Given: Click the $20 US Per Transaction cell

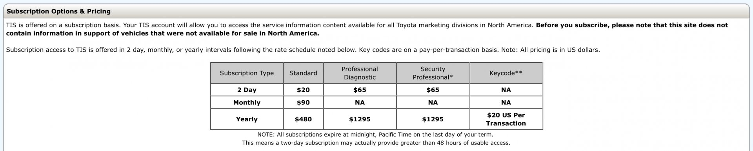Looking at the screenshot, I should [506, 119].
